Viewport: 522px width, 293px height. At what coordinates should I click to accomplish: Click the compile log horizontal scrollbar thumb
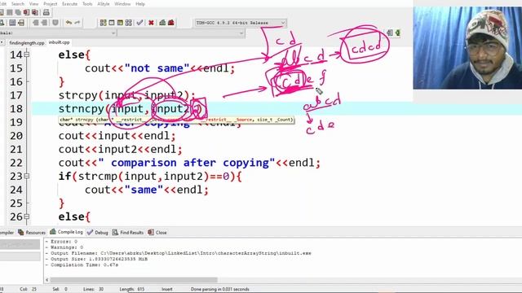coord(134,280)
